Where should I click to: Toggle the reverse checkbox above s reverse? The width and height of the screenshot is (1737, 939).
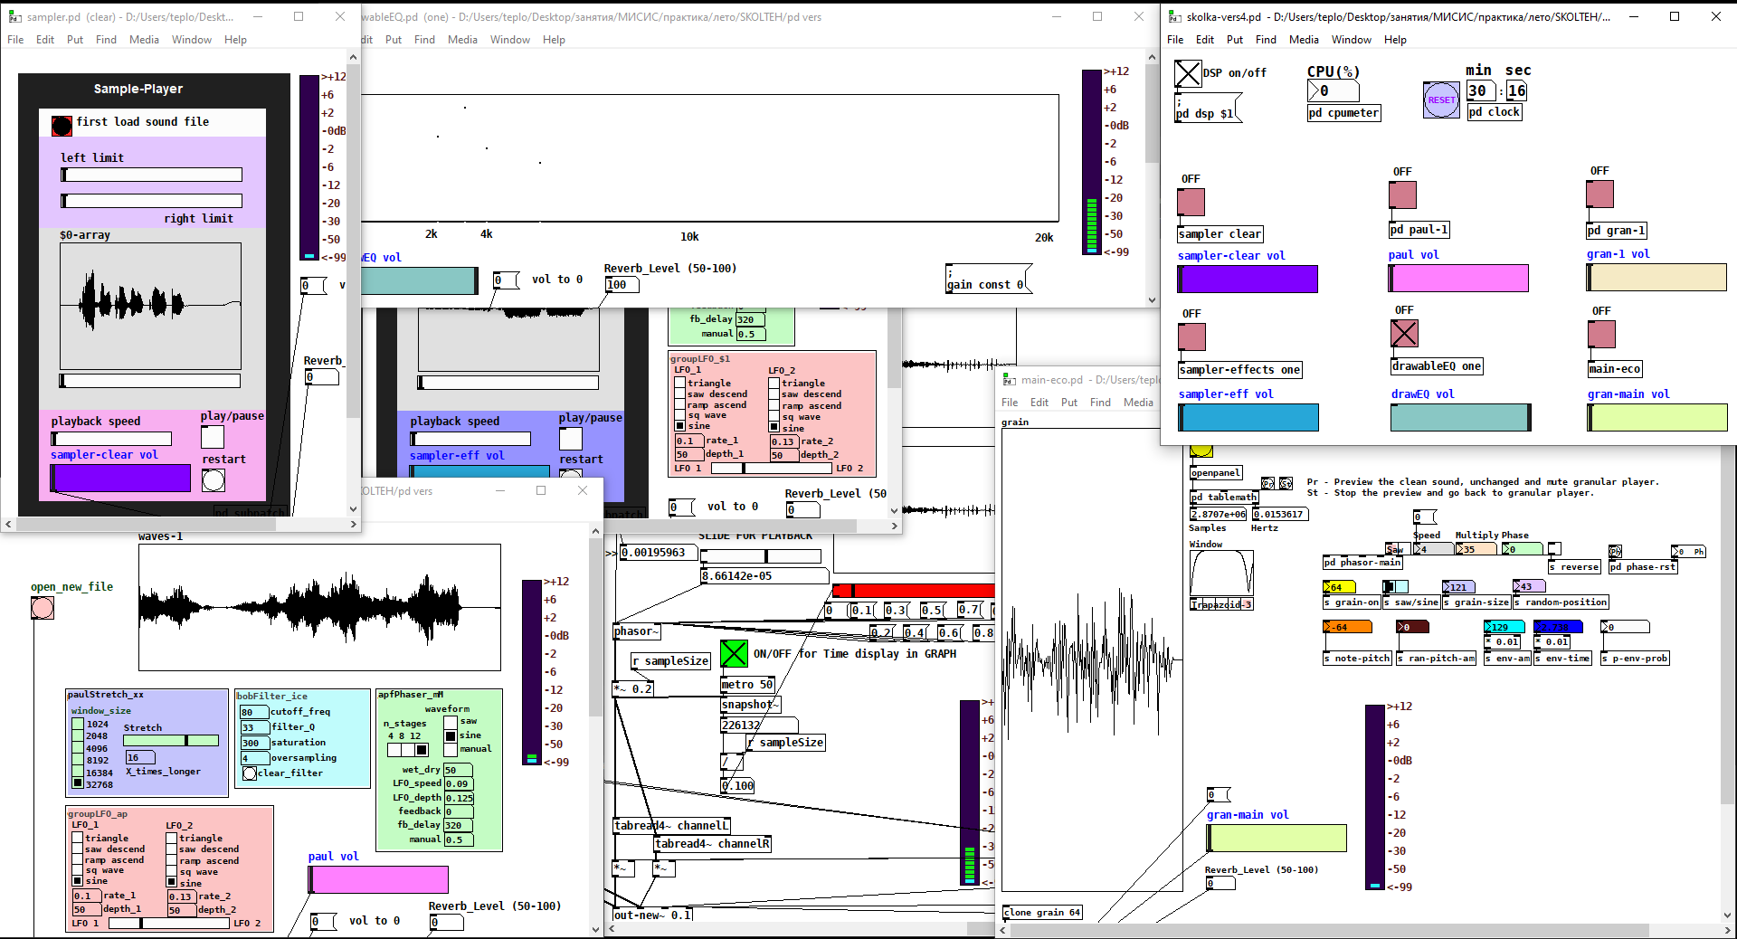1554,549
